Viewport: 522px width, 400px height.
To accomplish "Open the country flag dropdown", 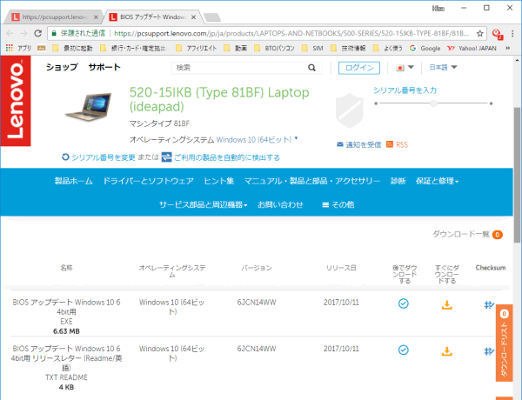I will 405,68.
